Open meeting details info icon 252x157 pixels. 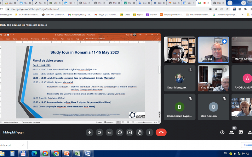point(222,132)
